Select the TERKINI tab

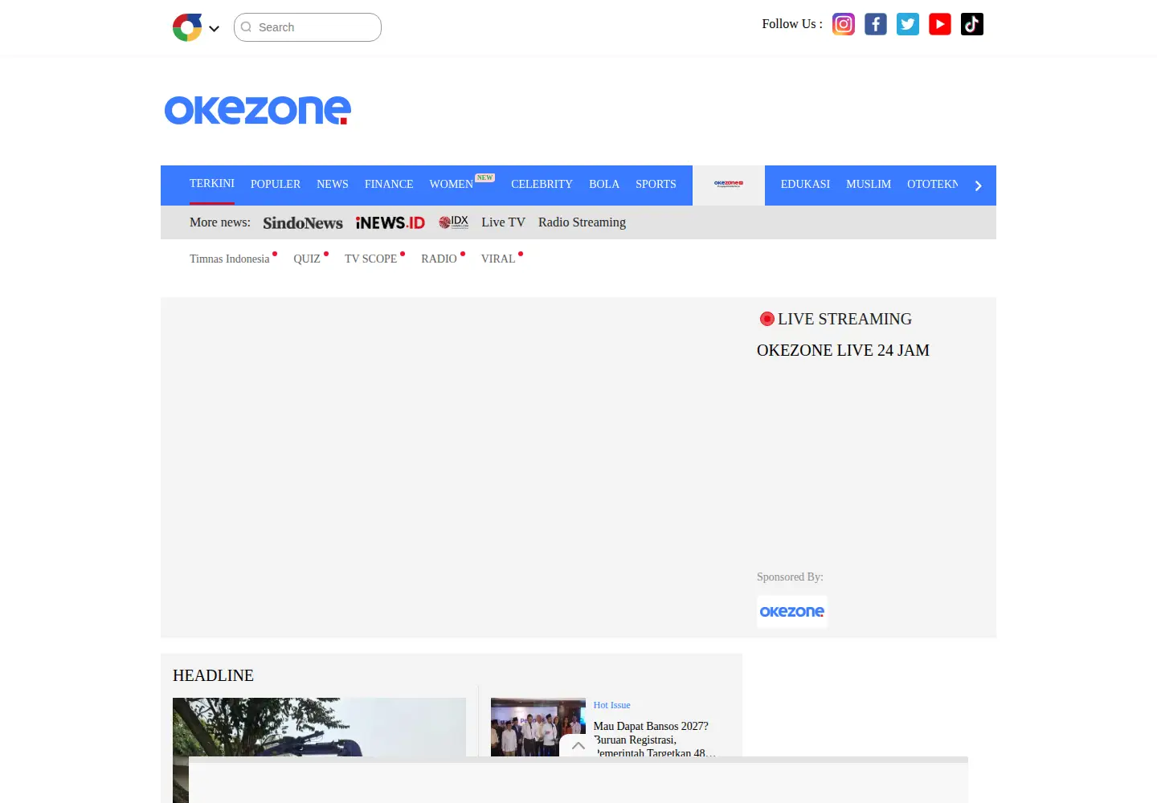tap(212, 184)
